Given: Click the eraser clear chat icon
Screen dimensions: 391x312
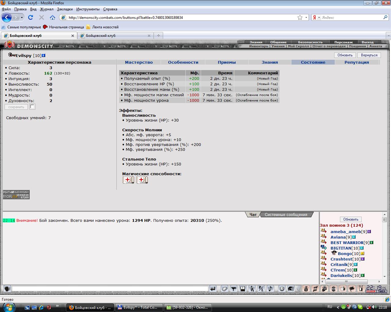Looking at the screenshot, I should coord(225,289).
